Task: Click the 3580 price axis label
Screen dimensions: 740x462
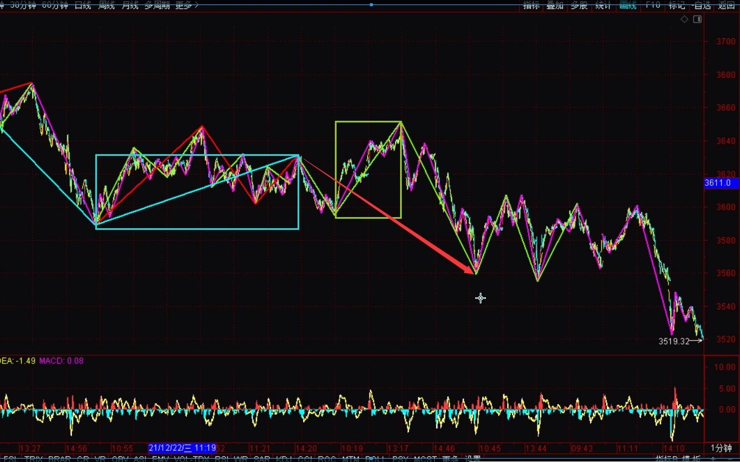Action: point(725,240)
